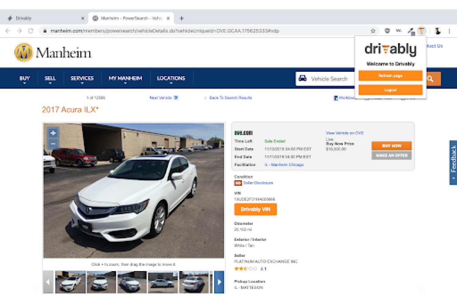The height and width of the screenshot is (304, 457).
Task: Click the main white Acura photo
Action: 134,191
